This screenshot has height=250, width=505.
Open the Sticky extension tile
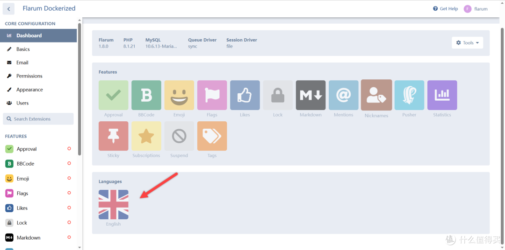[x=113, y=136]
